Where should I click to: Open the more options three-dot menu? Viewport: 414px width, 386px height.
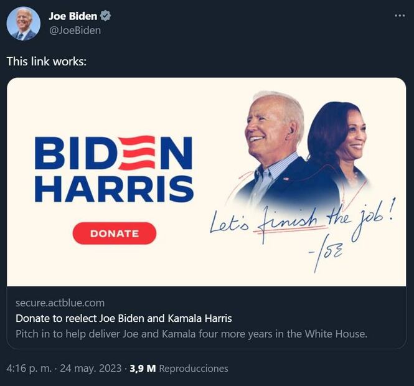pyautogui.click(x=400, y=16)
